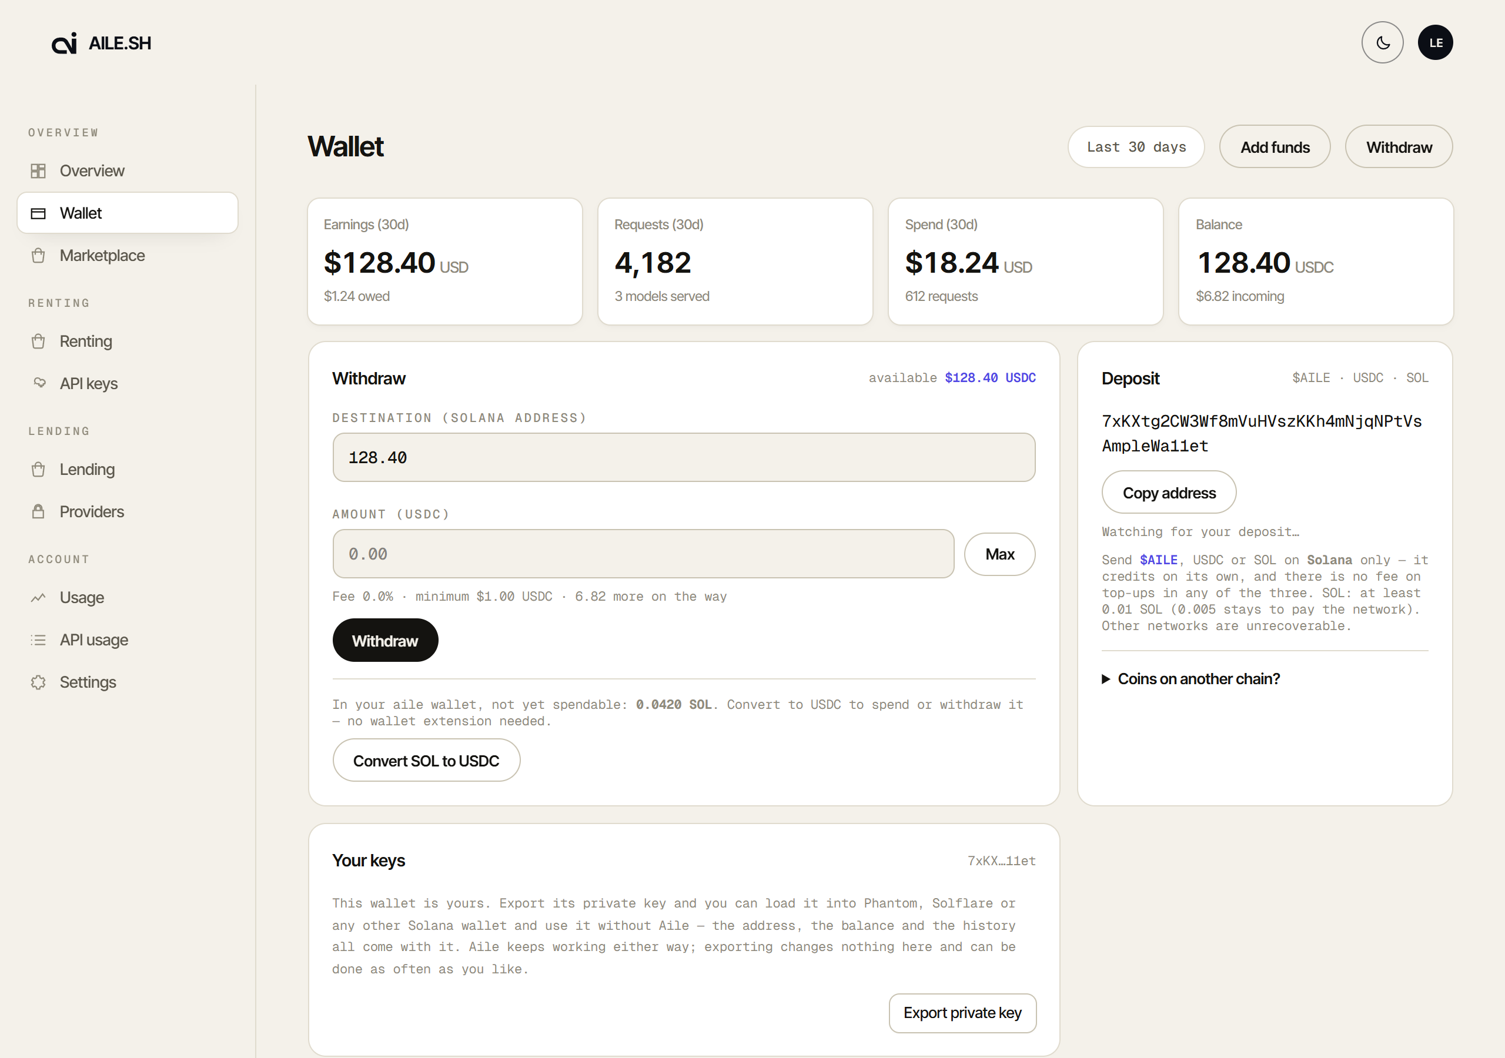Click the available $128.40 USDC value
The width and height of the screenshot is (1505, 1058).
click(x=990, y=378)
